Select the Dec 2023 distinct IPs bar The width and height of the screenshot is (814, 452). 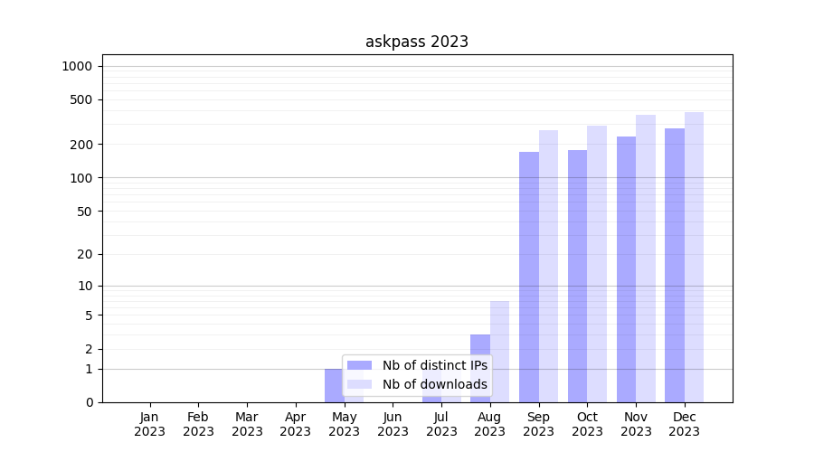coord(675,265)
